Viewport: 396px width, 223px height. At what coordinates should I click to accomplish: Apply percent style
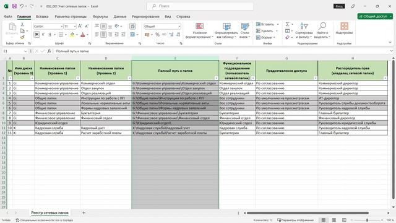(x=157, y=35)
